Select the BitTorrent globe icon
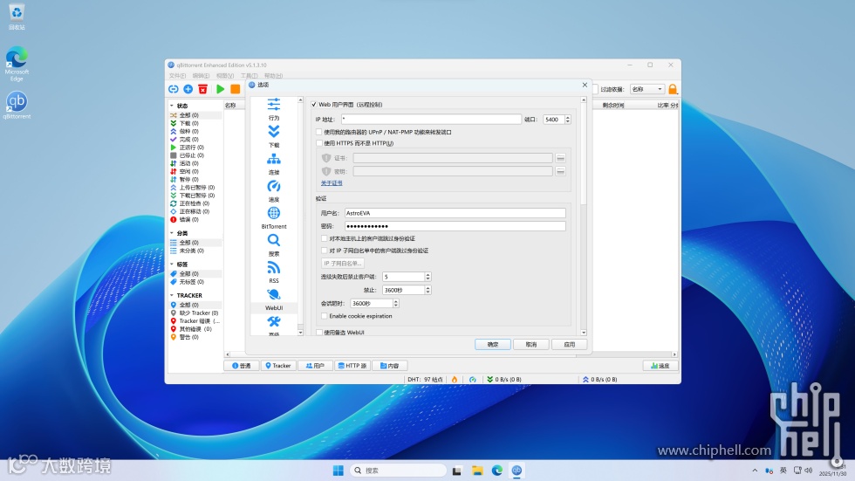 (274, 214)
